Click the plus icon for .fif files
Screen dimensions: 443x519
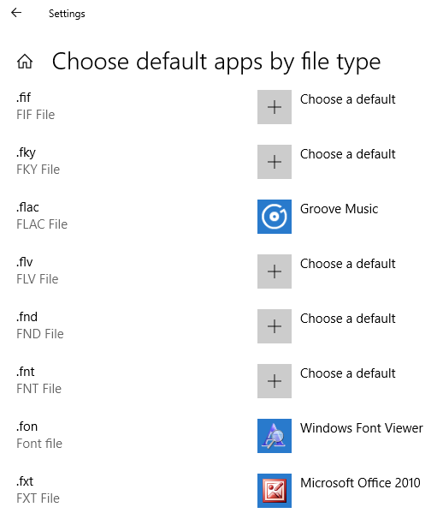[x=275, y=107]
